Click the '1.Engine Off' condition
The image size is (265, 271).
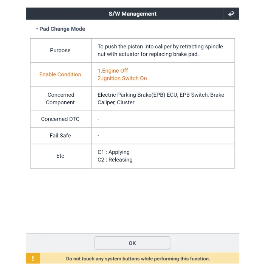tap(113, 71)
